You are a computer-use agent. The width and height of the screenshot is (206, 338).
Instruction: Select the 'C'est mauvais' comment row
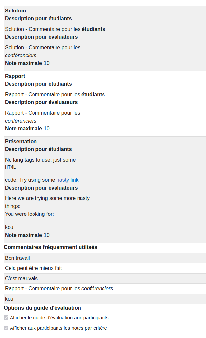coord(105,278)
